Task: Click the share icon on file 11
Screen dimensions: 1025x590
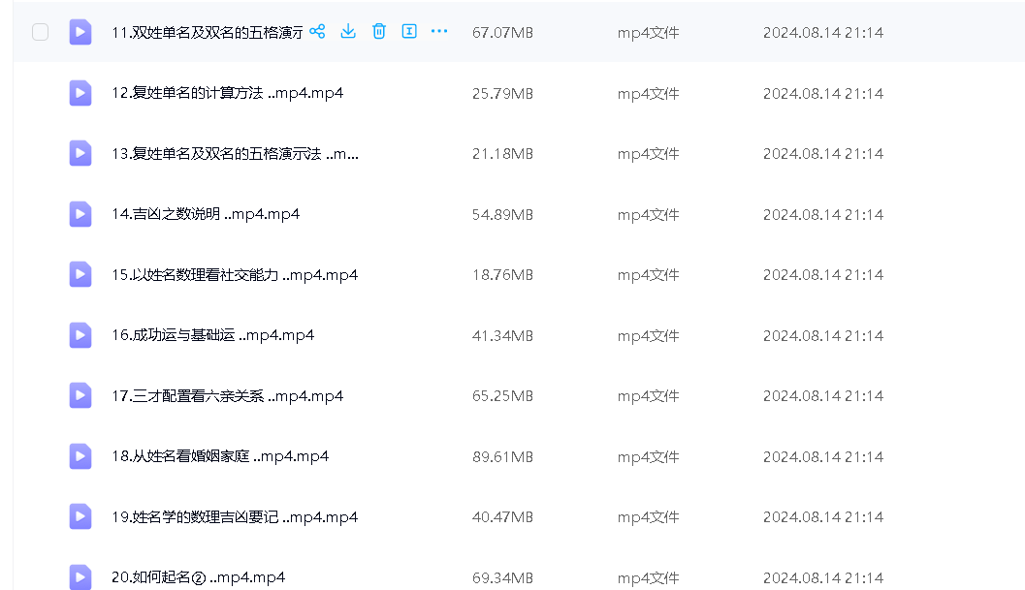Action: coord(317,32)
